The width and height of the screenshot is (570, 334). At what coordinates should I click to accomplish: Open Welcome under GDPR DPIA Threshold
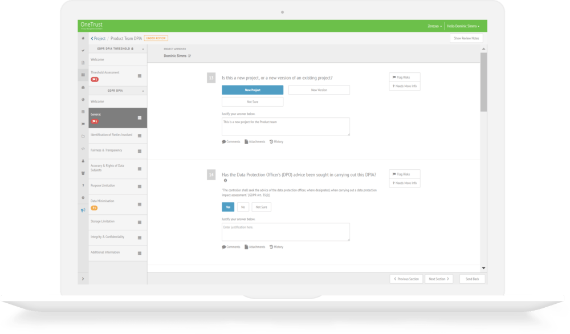coord(118,60)
